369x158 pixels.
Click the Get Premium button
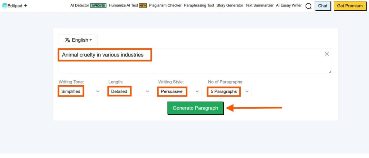pos(350,6)
